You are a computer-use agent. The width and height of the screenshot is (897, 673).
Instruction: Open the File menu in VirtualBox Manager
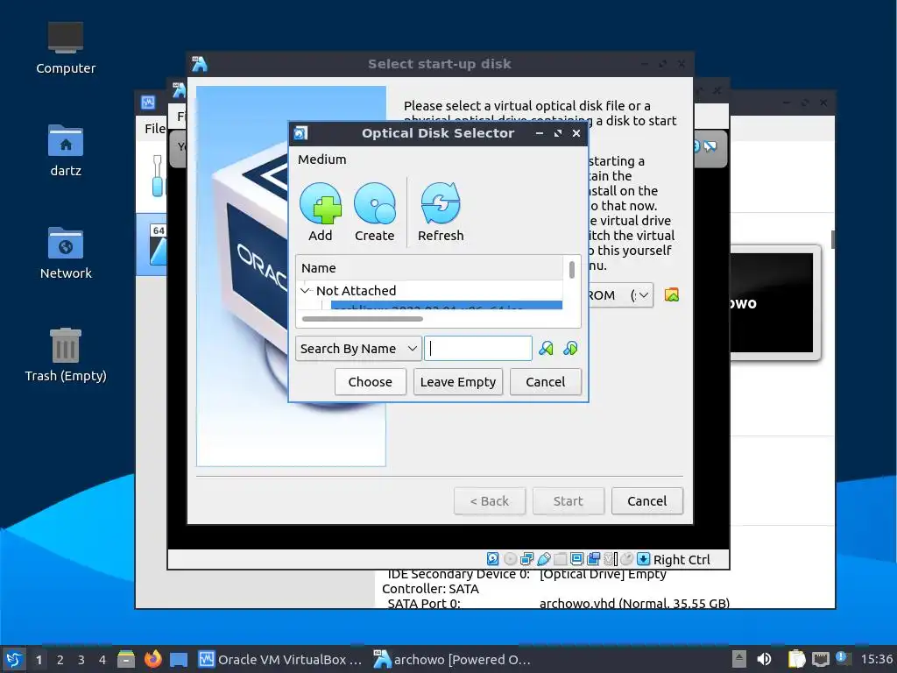[x=154, y=129]
